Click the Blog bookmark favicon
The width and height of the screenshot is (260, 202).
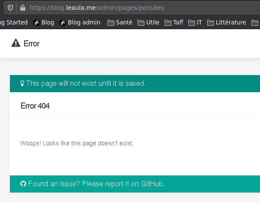coord(37,23)
